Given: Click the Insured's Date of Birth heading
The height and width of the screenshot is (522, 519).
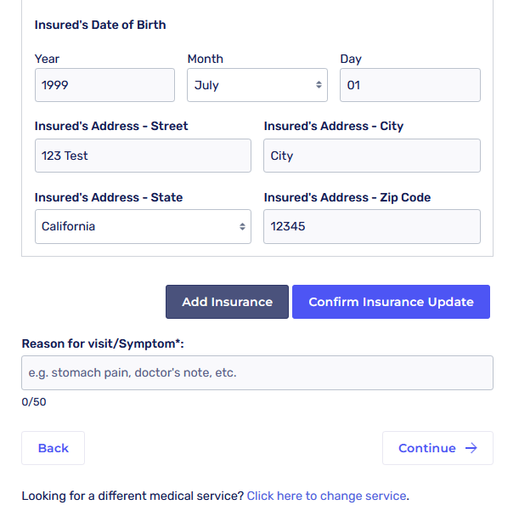Looking at the screenshot, I should pos(100,25).
